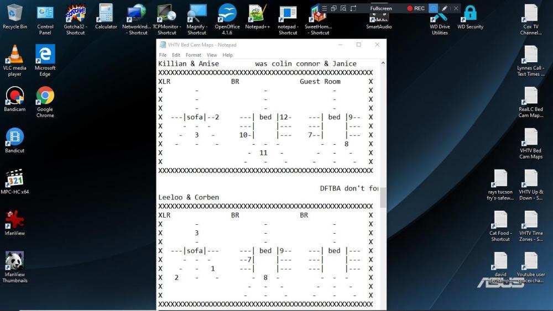Open the View menu in Notepad
553x311 pixels.
tap(212, 55)
